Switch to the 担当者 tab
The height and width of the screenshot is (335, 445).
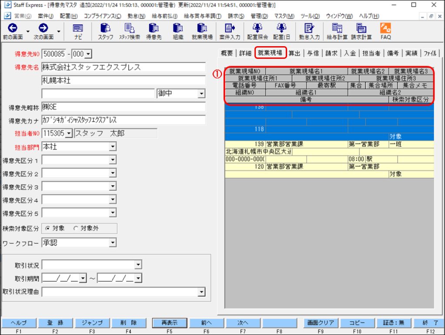(371, 53)
